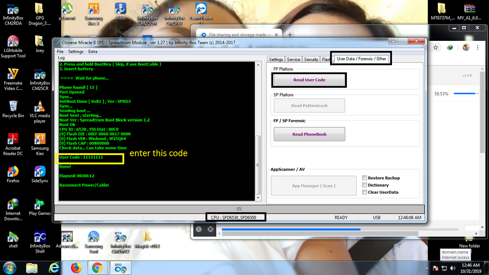Image resolution: width=489 pixels, height=275 pixels.
Task: Open the InfinityBox CM2QLM desktop shortcut
Action: coord(147,15)
